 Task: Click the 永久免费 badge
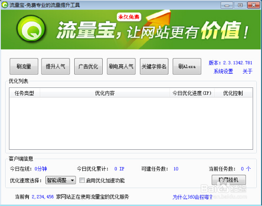(x=129, y=17)
